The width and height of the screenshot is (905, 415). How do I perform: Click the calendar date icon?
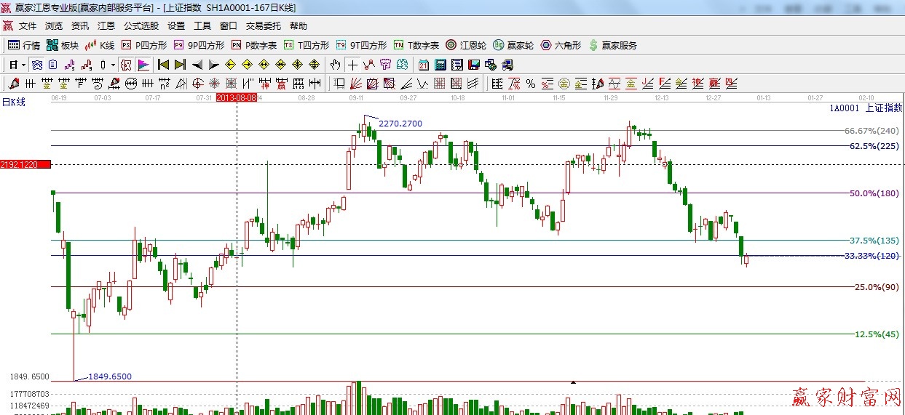423,65
